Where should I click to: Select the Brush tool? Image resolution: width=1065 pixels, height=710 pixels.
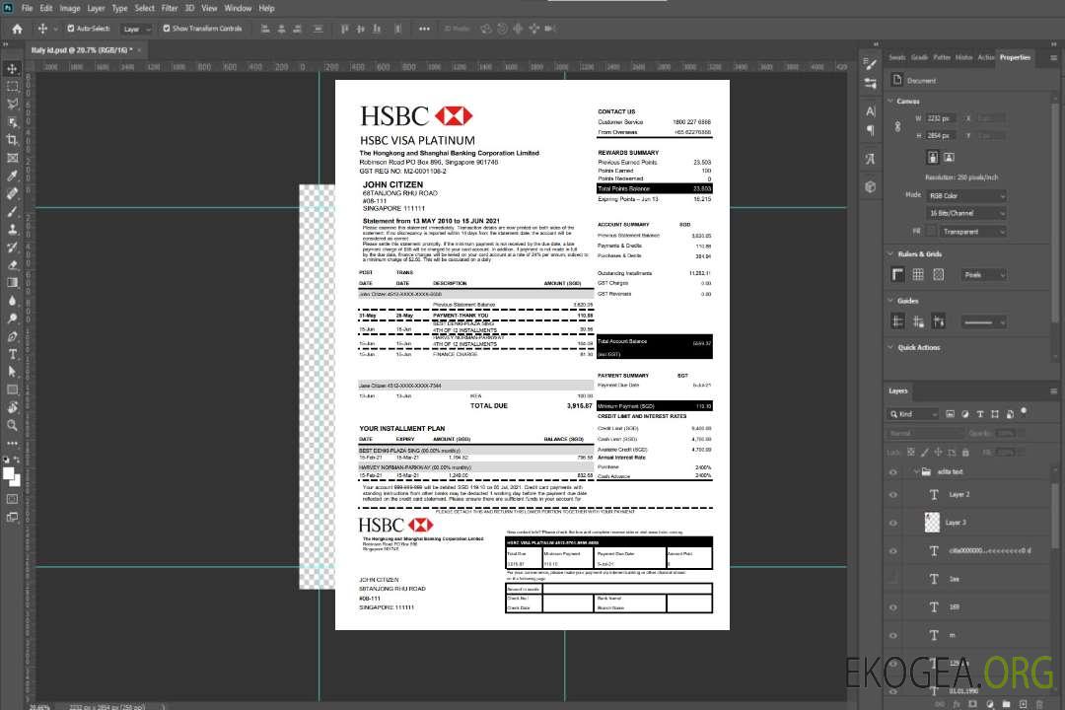tap(12, 211)
